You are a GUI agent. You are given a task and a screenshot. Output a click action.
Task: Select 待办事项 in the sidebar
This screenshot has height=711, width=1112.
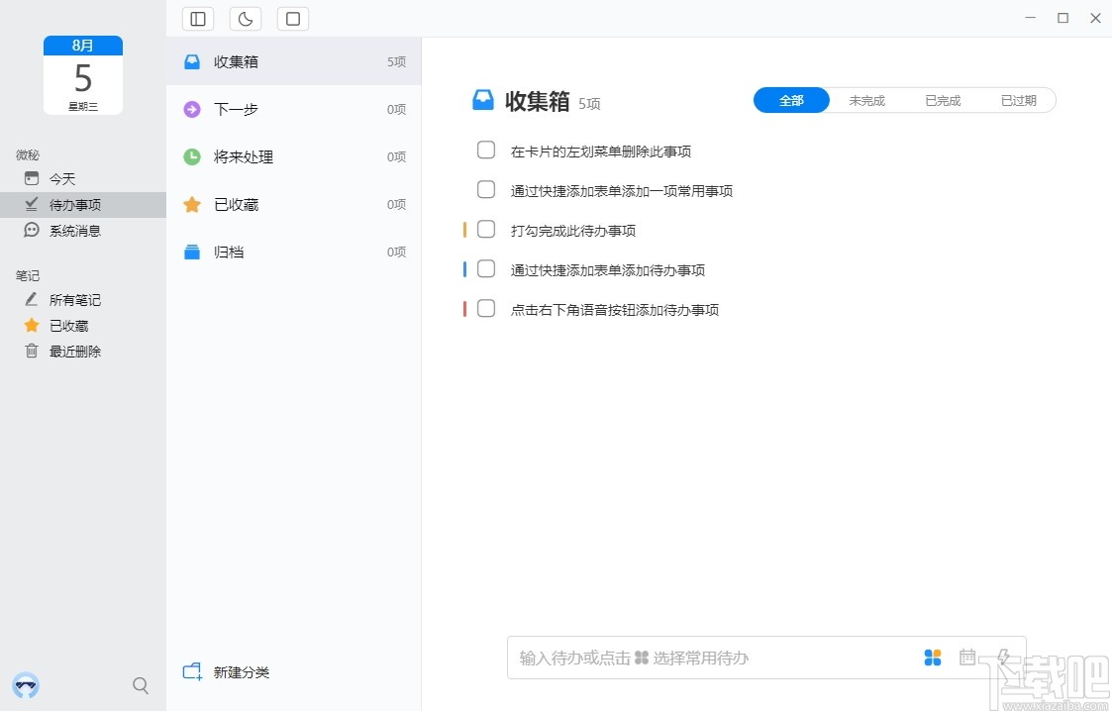click(83, 205)
